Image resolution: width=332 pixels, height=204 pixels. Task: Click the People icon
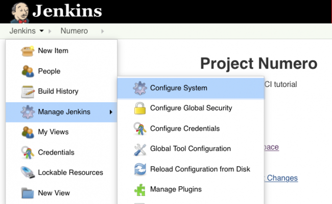click(28, 71)
